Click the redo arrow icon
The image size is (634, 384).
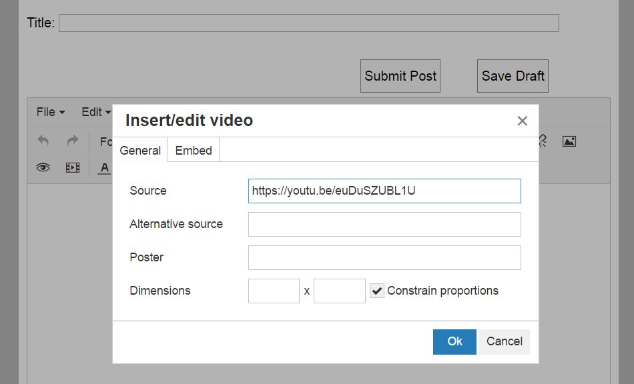coord(73,141)
